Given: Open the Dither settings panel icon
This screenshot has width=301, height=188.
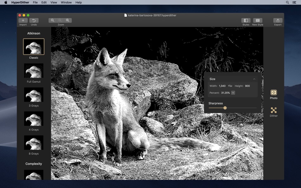Looking at the screenshot, I should pos(274,110).
